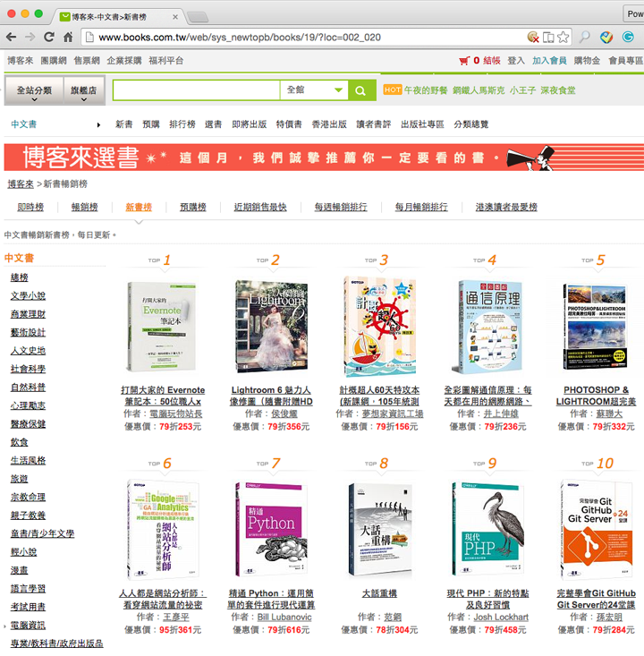
Task: Expand the 中文書 arrow in nav bar
Action: click(x=98, y=124)
